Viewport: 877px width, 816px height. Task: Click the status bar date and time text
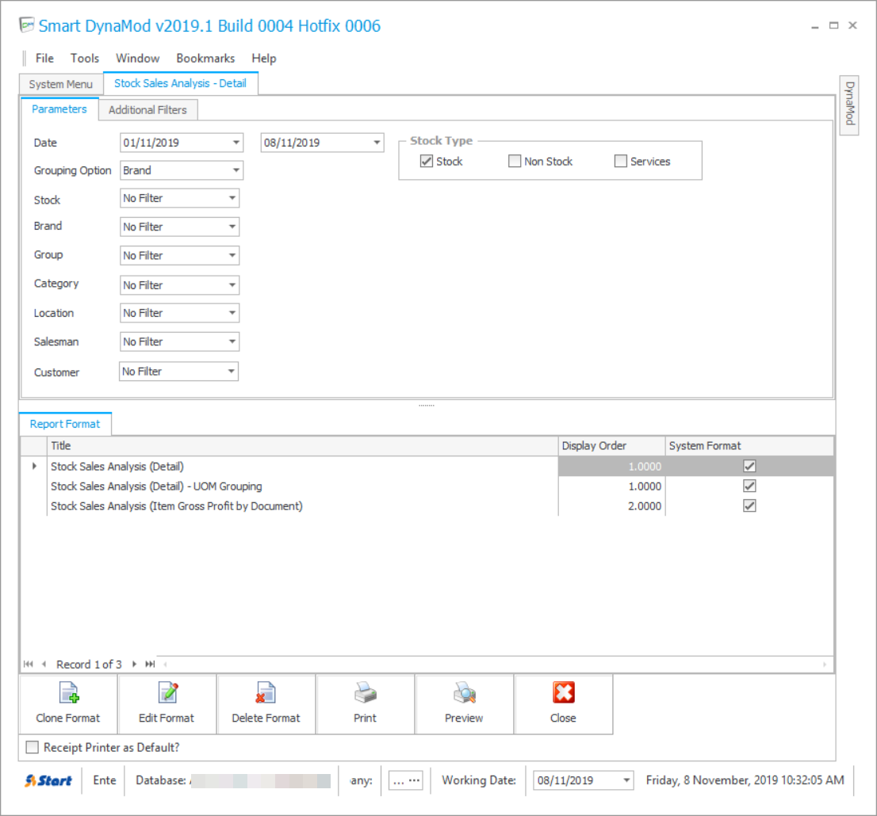(x=745, y=780)
